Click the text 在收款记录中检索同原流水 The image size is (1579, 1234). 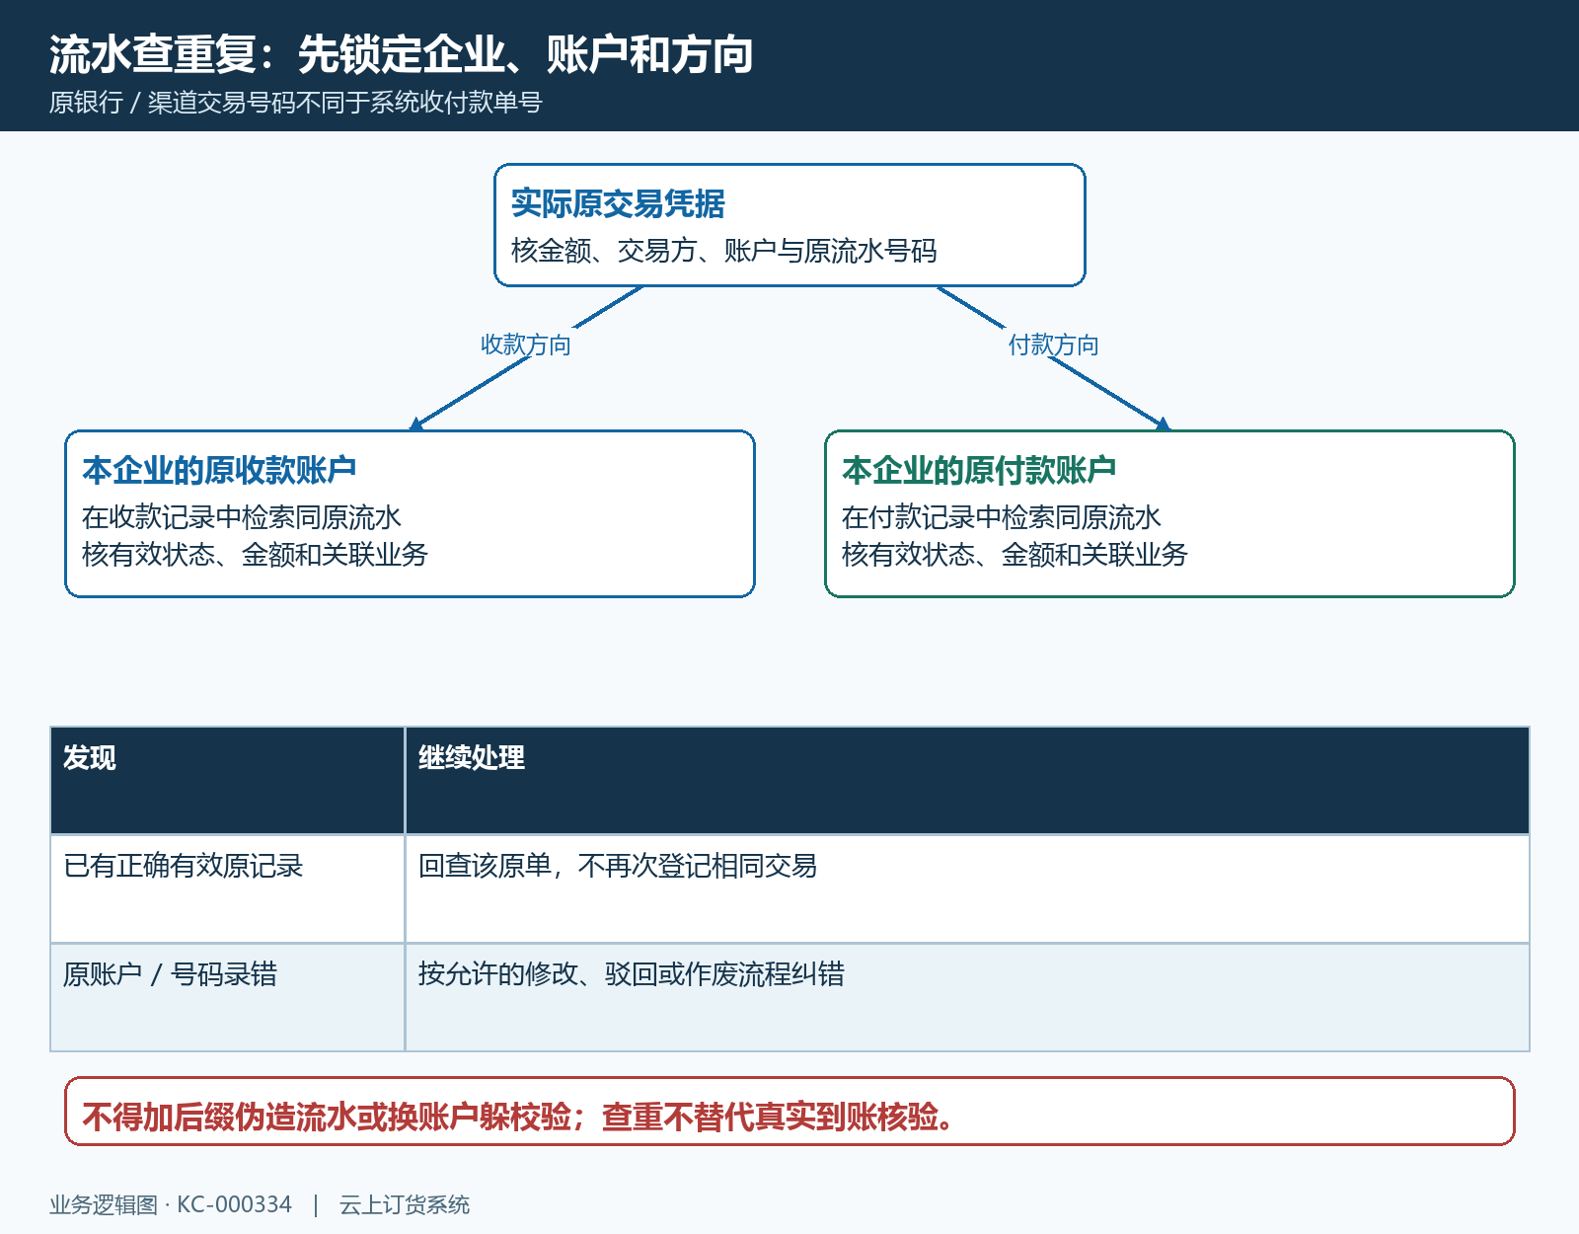click(x=242, y=517)
